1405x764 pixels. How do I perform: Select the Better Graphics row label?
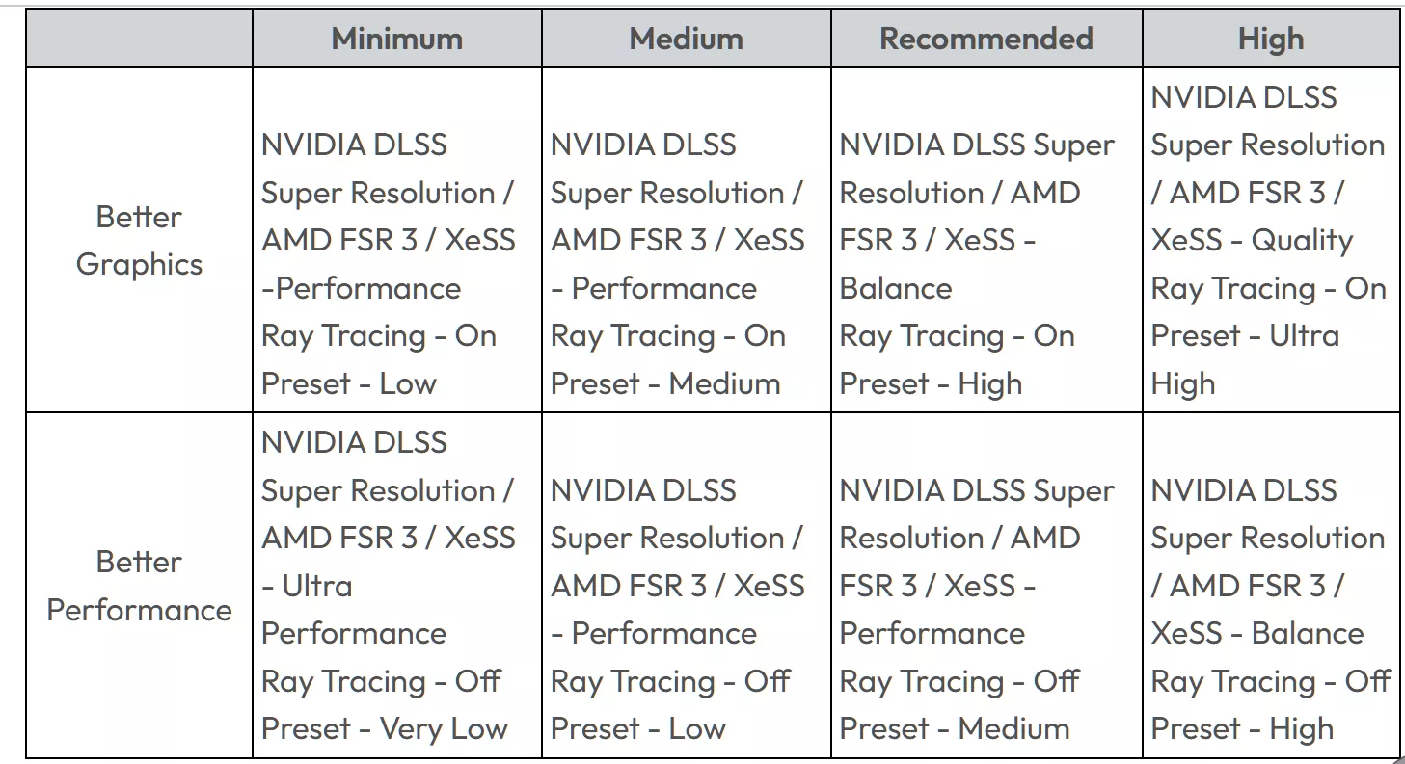(x=139, y=241)
